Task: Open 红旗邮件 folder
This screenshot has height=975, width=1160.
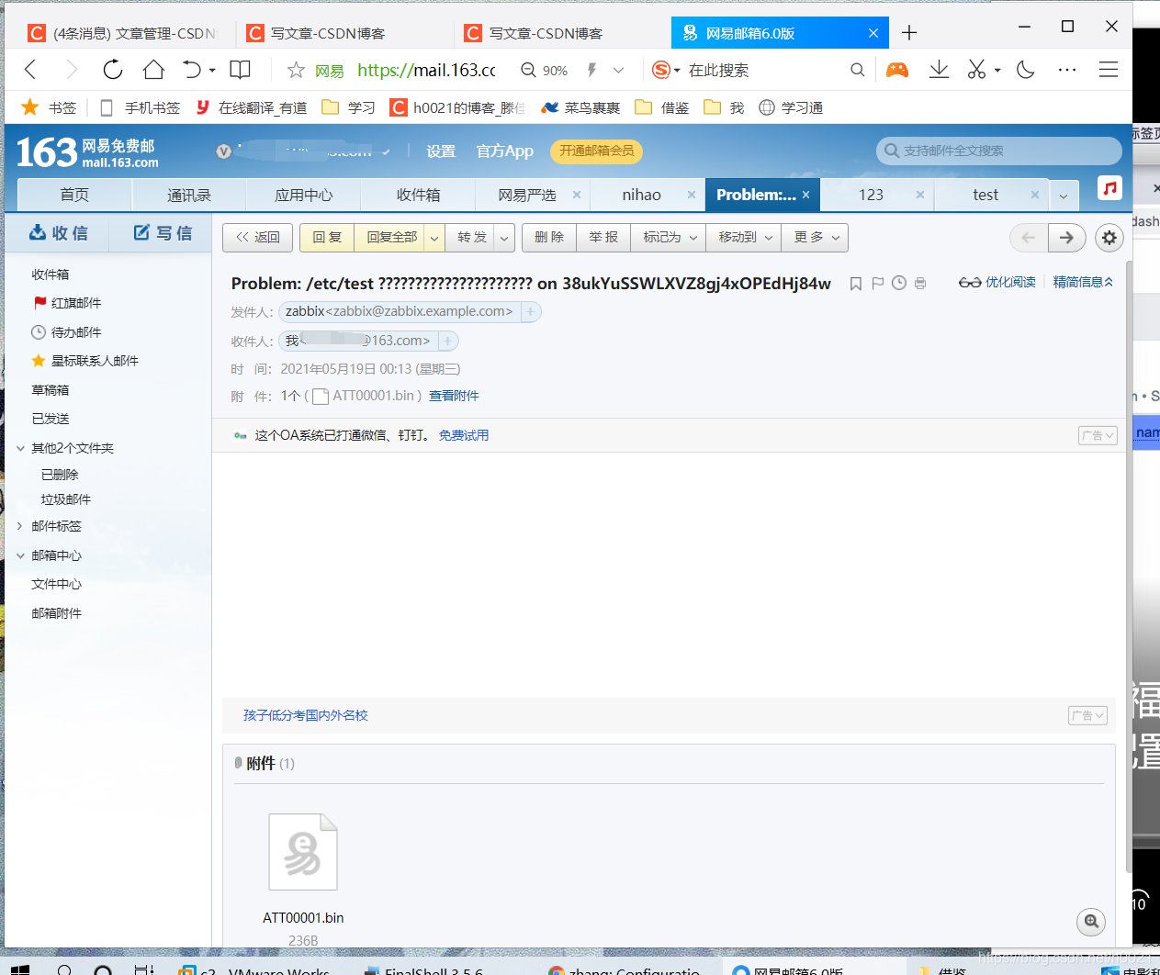Action: point(76,303)
